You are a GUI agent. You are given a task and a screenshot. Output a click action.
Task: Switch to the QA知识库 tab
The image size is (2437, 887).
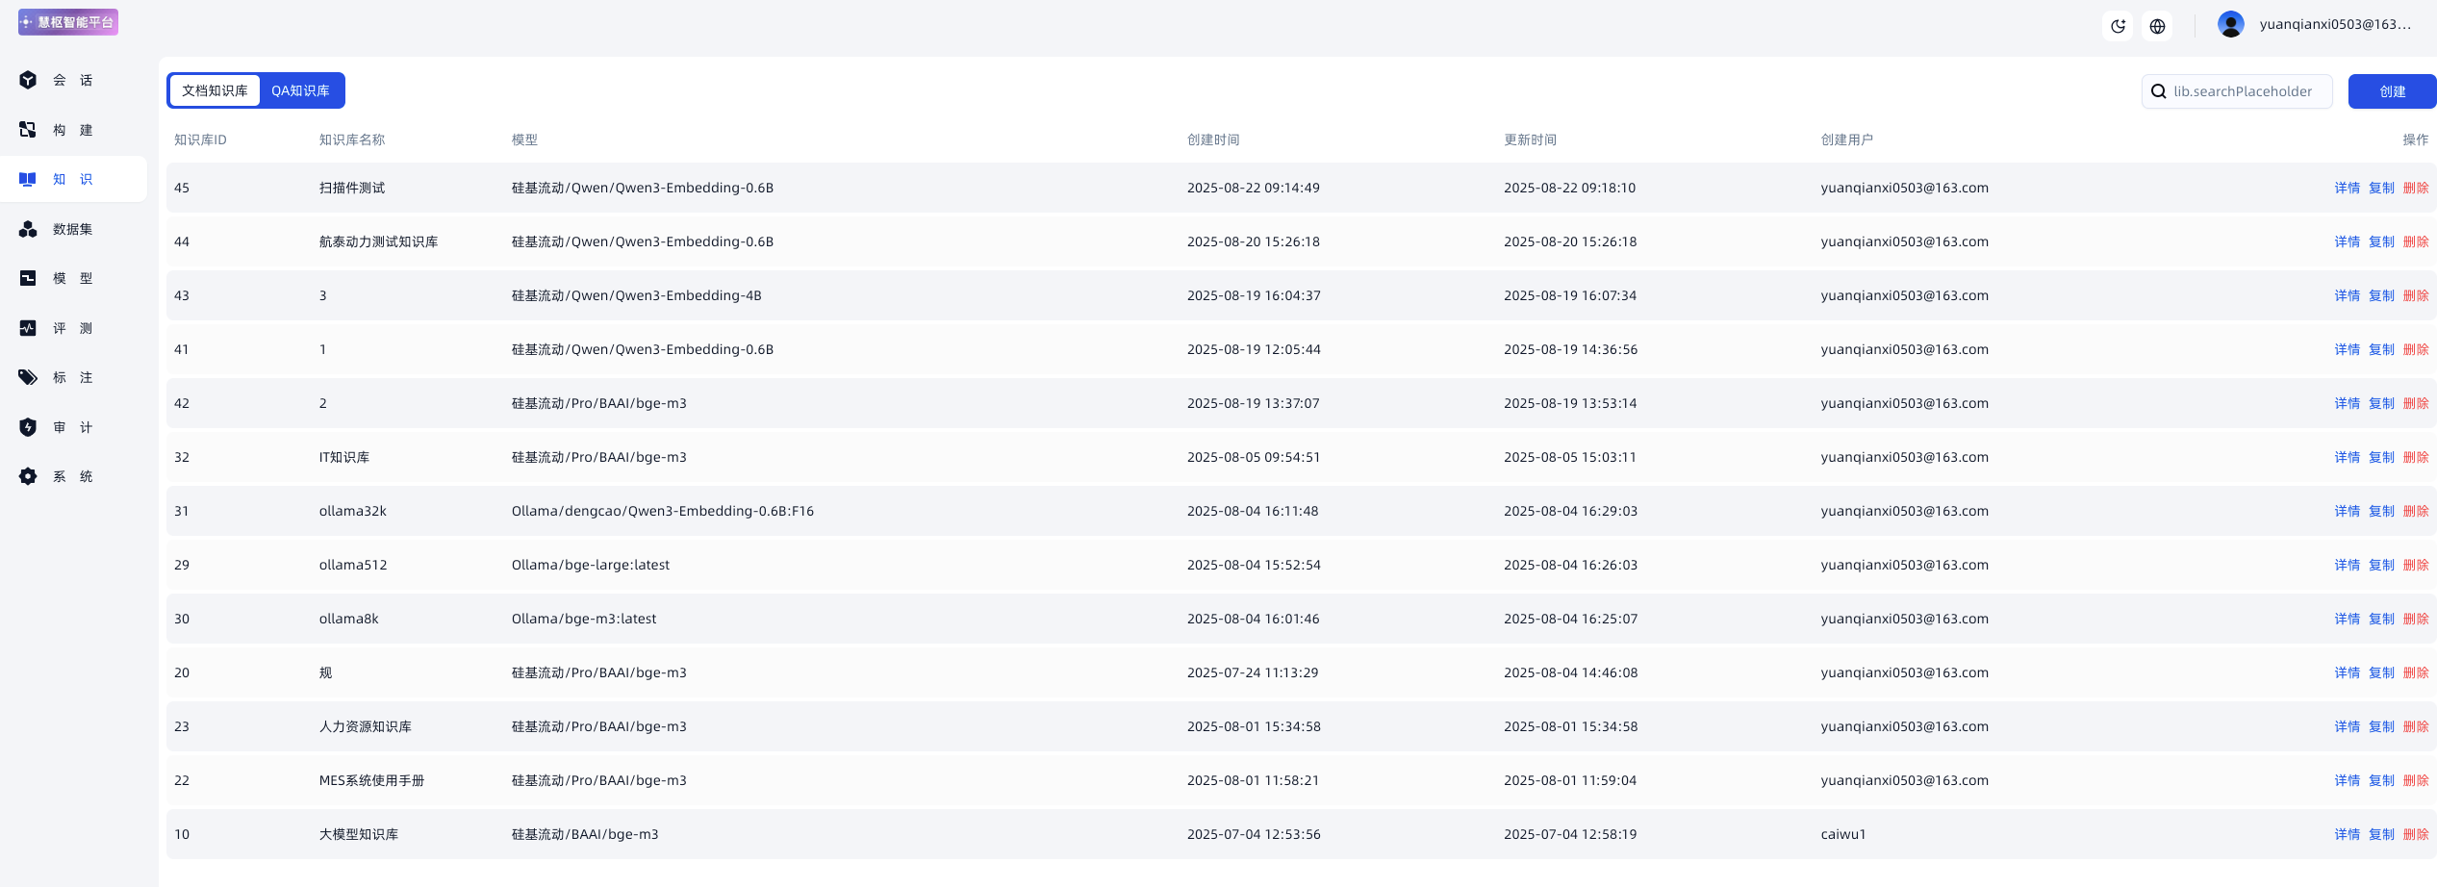300,90
